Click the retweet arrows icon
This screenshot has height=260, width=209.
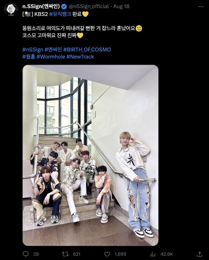[65, 254]
